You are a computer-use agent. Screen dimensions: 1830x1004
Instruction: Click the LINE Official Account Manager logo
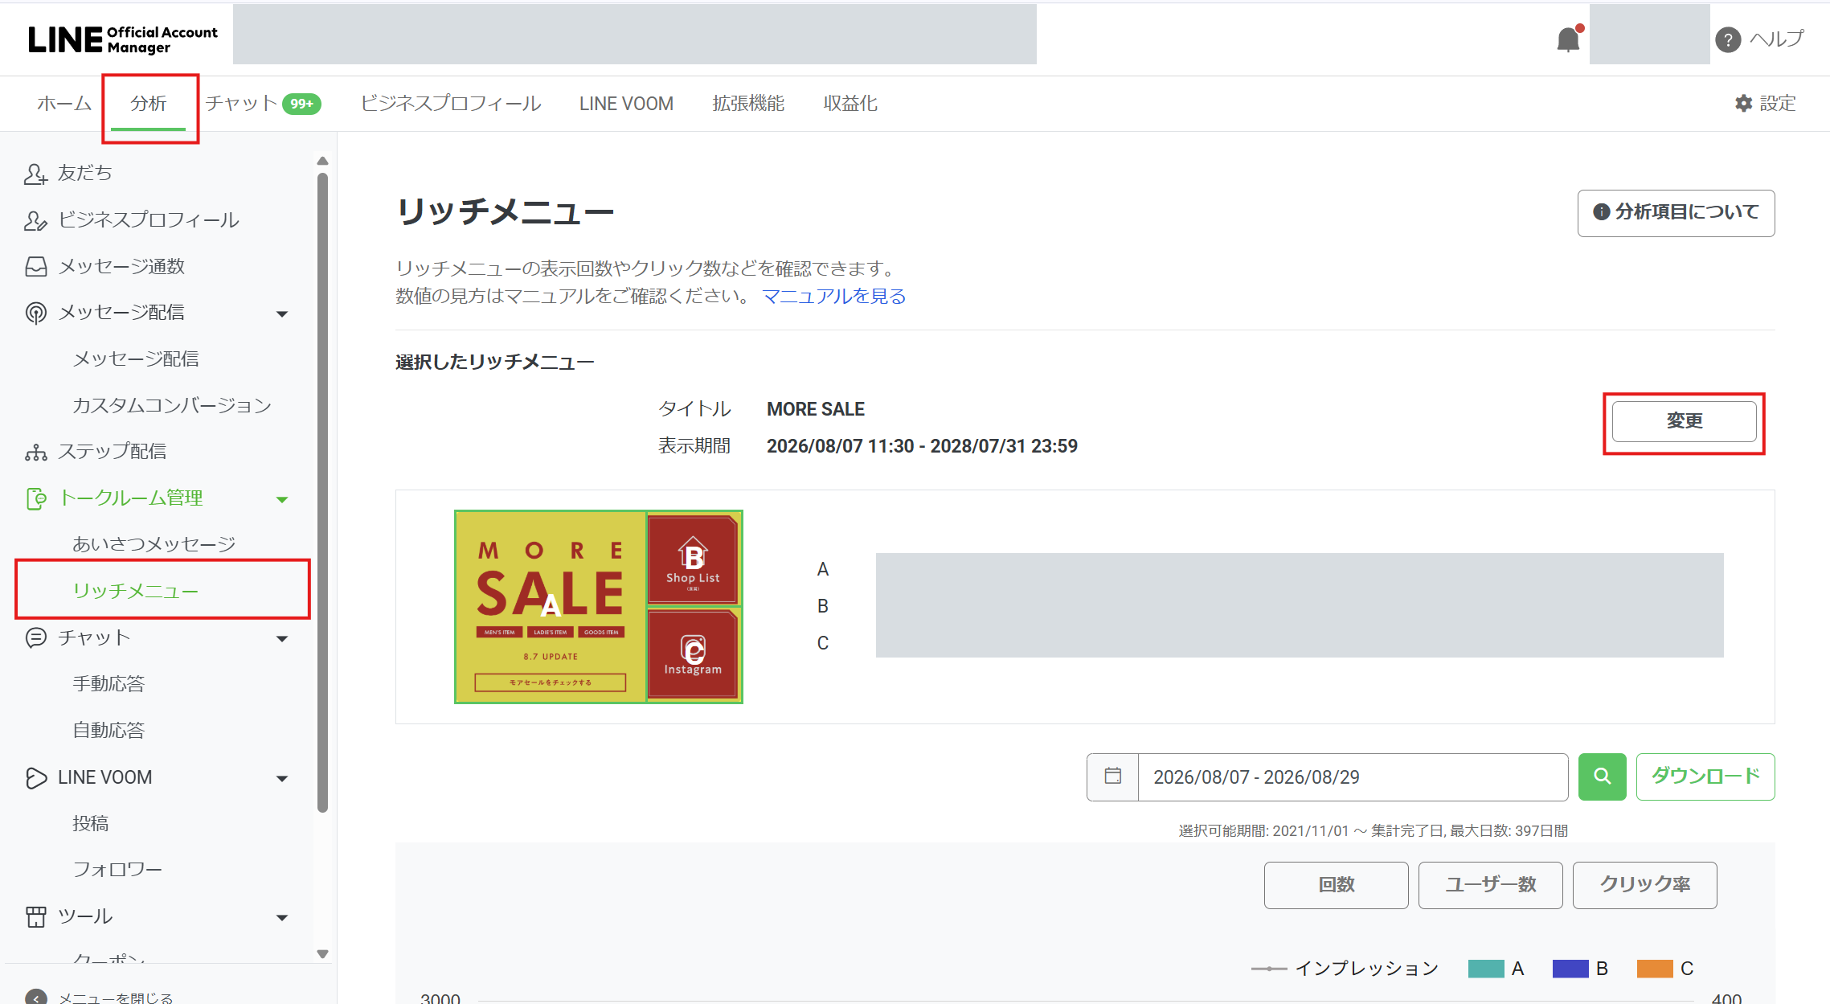[x=123, y=39]
